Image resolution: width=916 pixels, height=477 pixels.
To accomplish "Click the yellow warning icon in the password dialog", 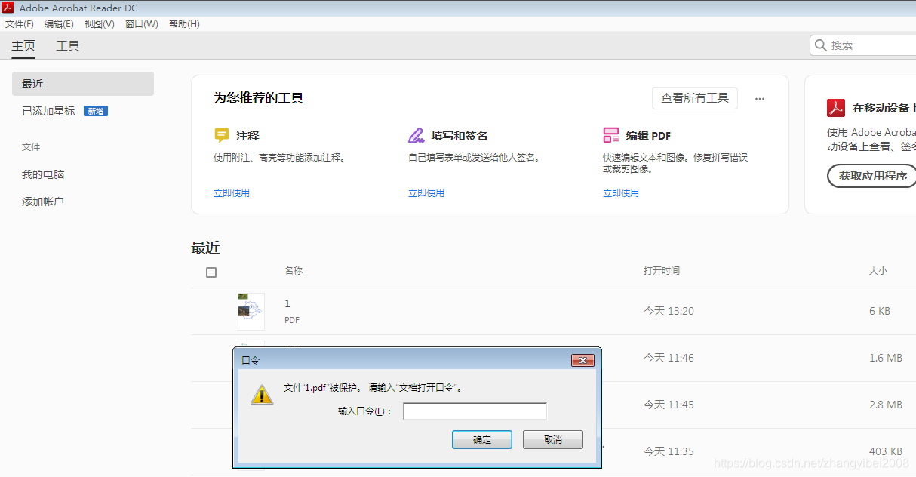I will click(262, 394).
